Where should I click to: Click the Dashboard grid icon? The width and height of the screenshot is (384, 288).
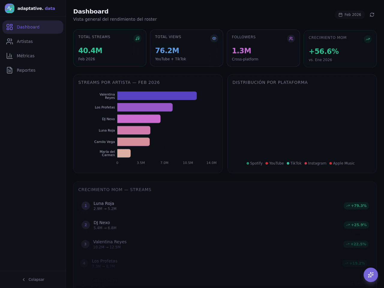10,27
